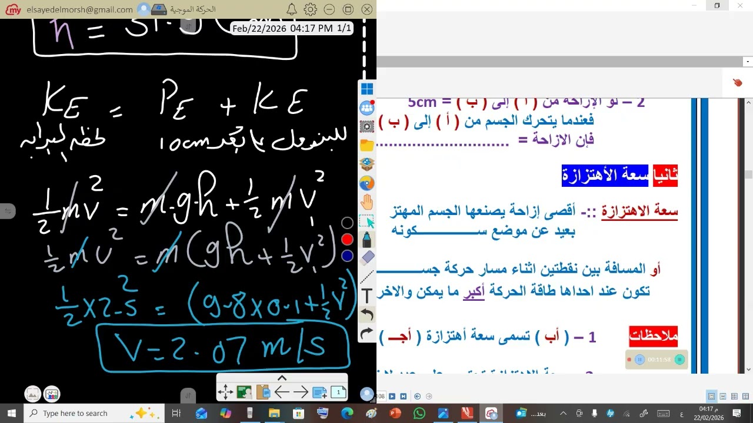Click the notification bell in whiteboard title bar

pos(292,9)
